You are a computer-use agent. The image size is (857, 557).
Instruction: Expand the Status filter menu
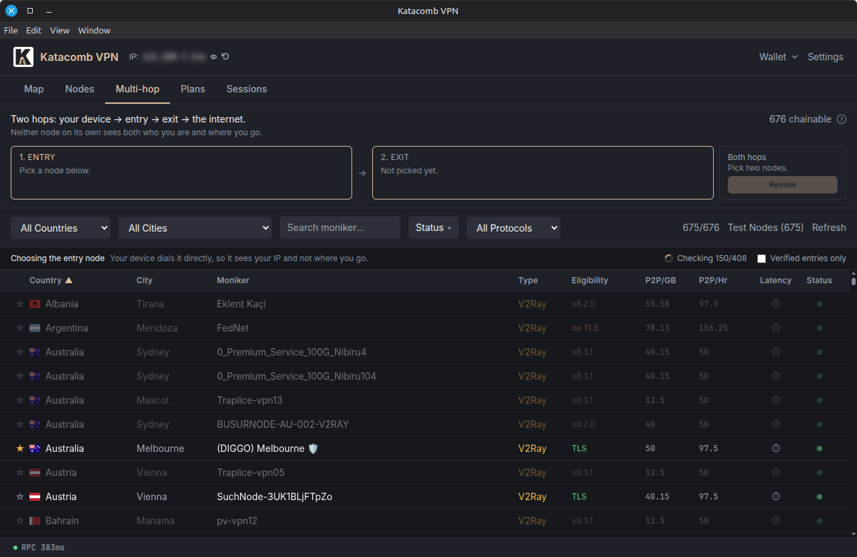433,228
